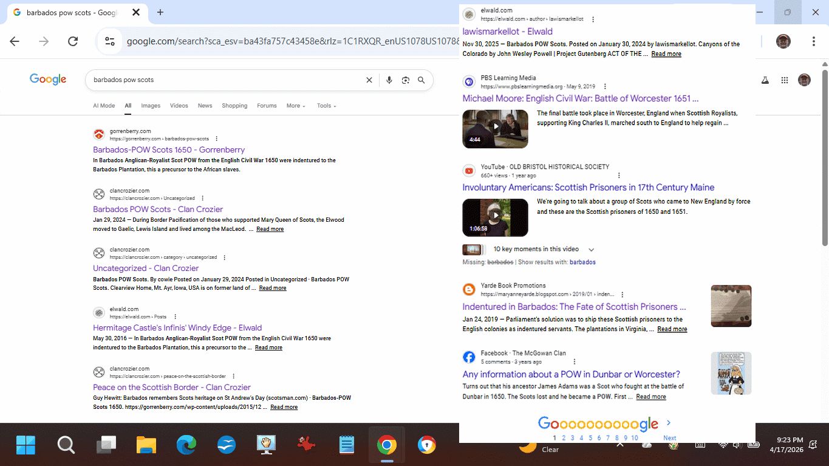Image resolution: width=829 pixels, height=466 pixels.
Task: Open Chrome's three-dot menu
Action: click(813, 41)
